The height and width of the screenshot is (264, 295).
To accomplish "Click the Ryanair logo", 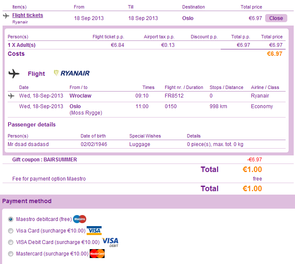I will pyautogui.click(x=72, y=73).
